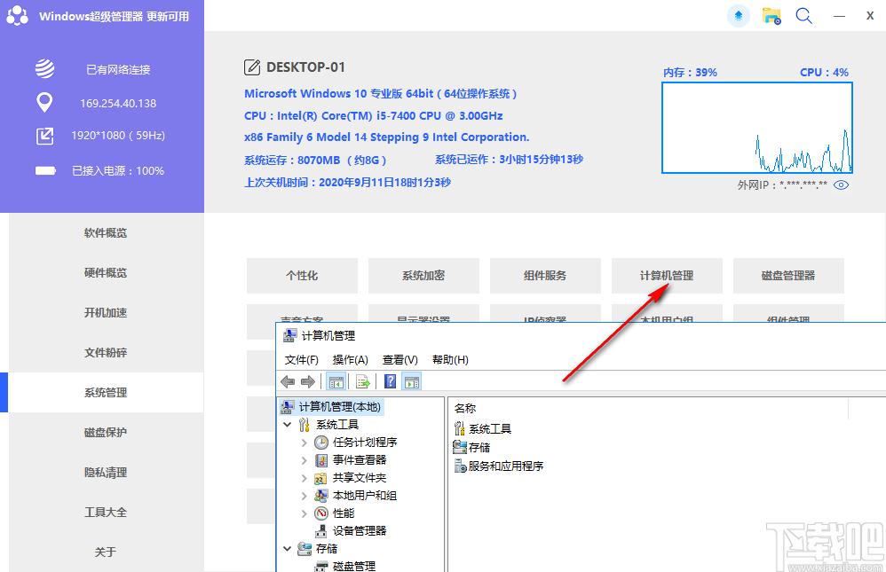The height and width of the screenshot is (572, 886).
Task: Select 计算机管理(本地) root tree item
Action: [x=340, y=406]
